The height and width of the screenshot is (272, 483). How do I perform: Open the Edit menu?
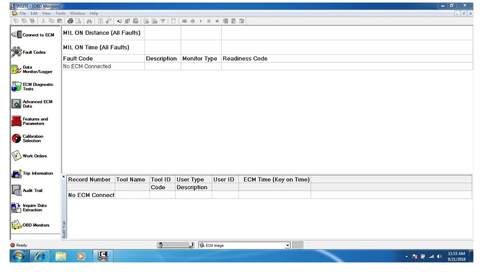click(x=34, y=13)
